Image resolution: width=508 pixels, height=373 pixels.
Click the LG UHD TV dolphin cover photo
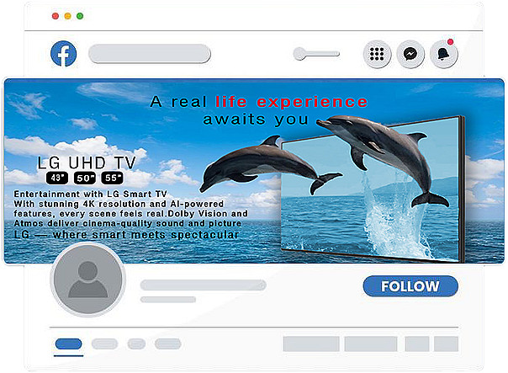click(254, 171)
